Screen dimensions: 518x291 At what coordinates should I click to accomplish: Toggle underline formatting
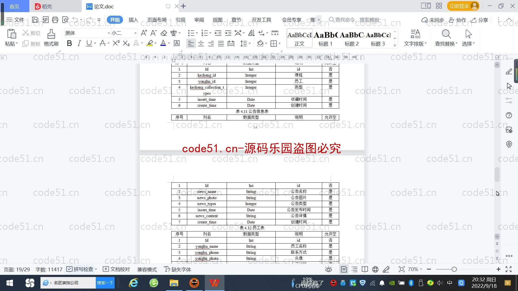[89, 43]
